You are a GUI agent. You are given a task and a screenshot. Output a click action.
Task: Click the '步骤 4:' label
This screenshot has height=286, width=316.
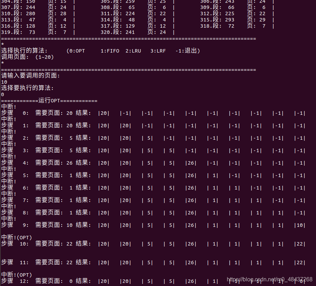coord(15,163)
